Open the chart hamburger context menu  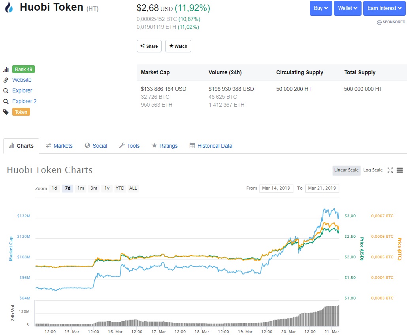click(x=400, y=170)
